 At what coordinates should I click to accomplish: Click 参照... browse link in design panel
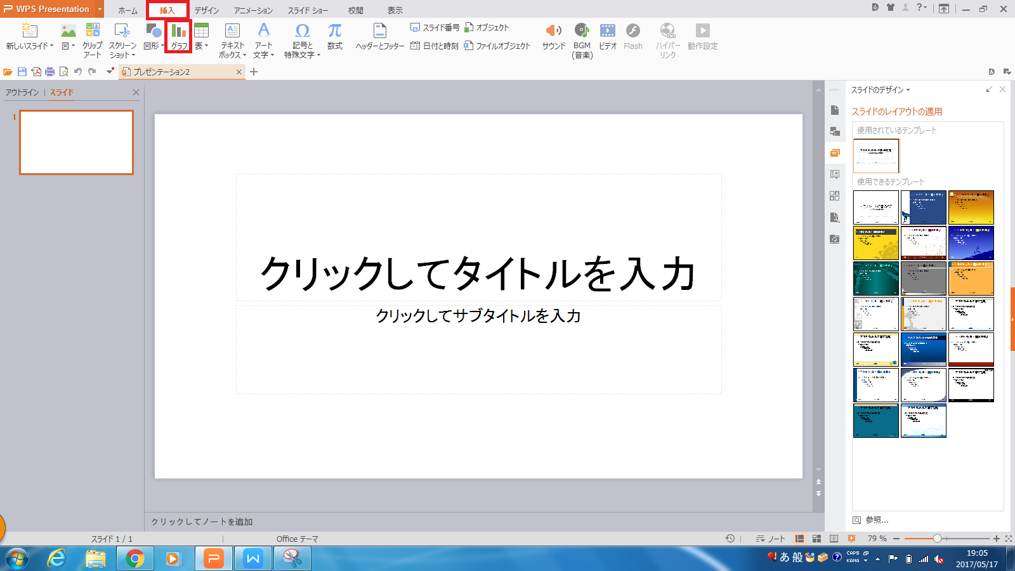(877, 520)
